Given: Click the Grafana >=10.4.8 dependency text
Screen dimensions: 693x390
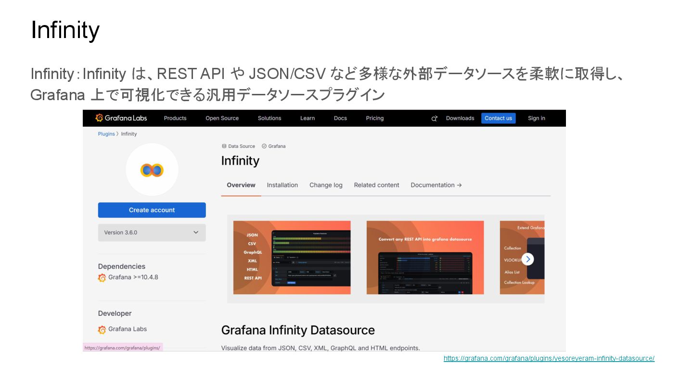Looking at the screenshot, I should pos(133,277).
